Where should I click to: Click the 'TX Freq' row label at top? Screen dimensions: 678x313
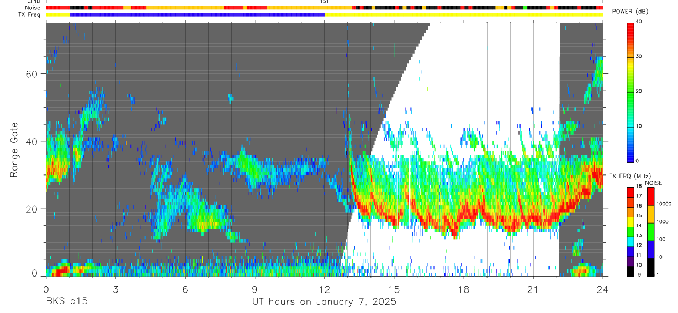[29, 14]
